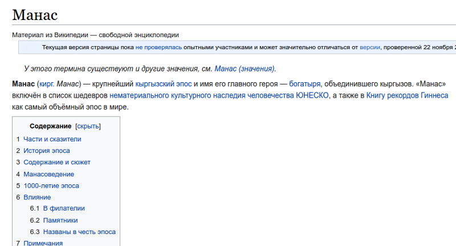Open 'Манас (значения)' disambiguation link
456x246 pixels.
[245, 68]
